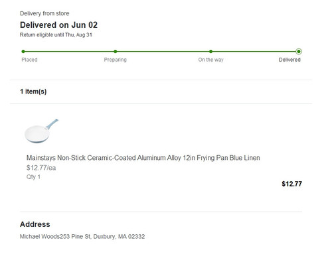The image size is (332, 268).
Task: Click the Delivered label under tracker
Action: click(290, 60)
